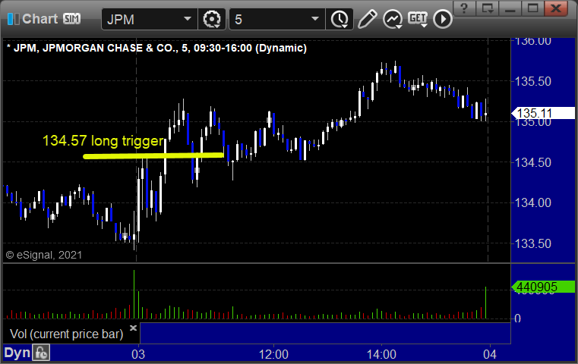Viewport: 578px width, 364px height.
Task: Expand the JPM symbol dropdown
Action: 188,19
